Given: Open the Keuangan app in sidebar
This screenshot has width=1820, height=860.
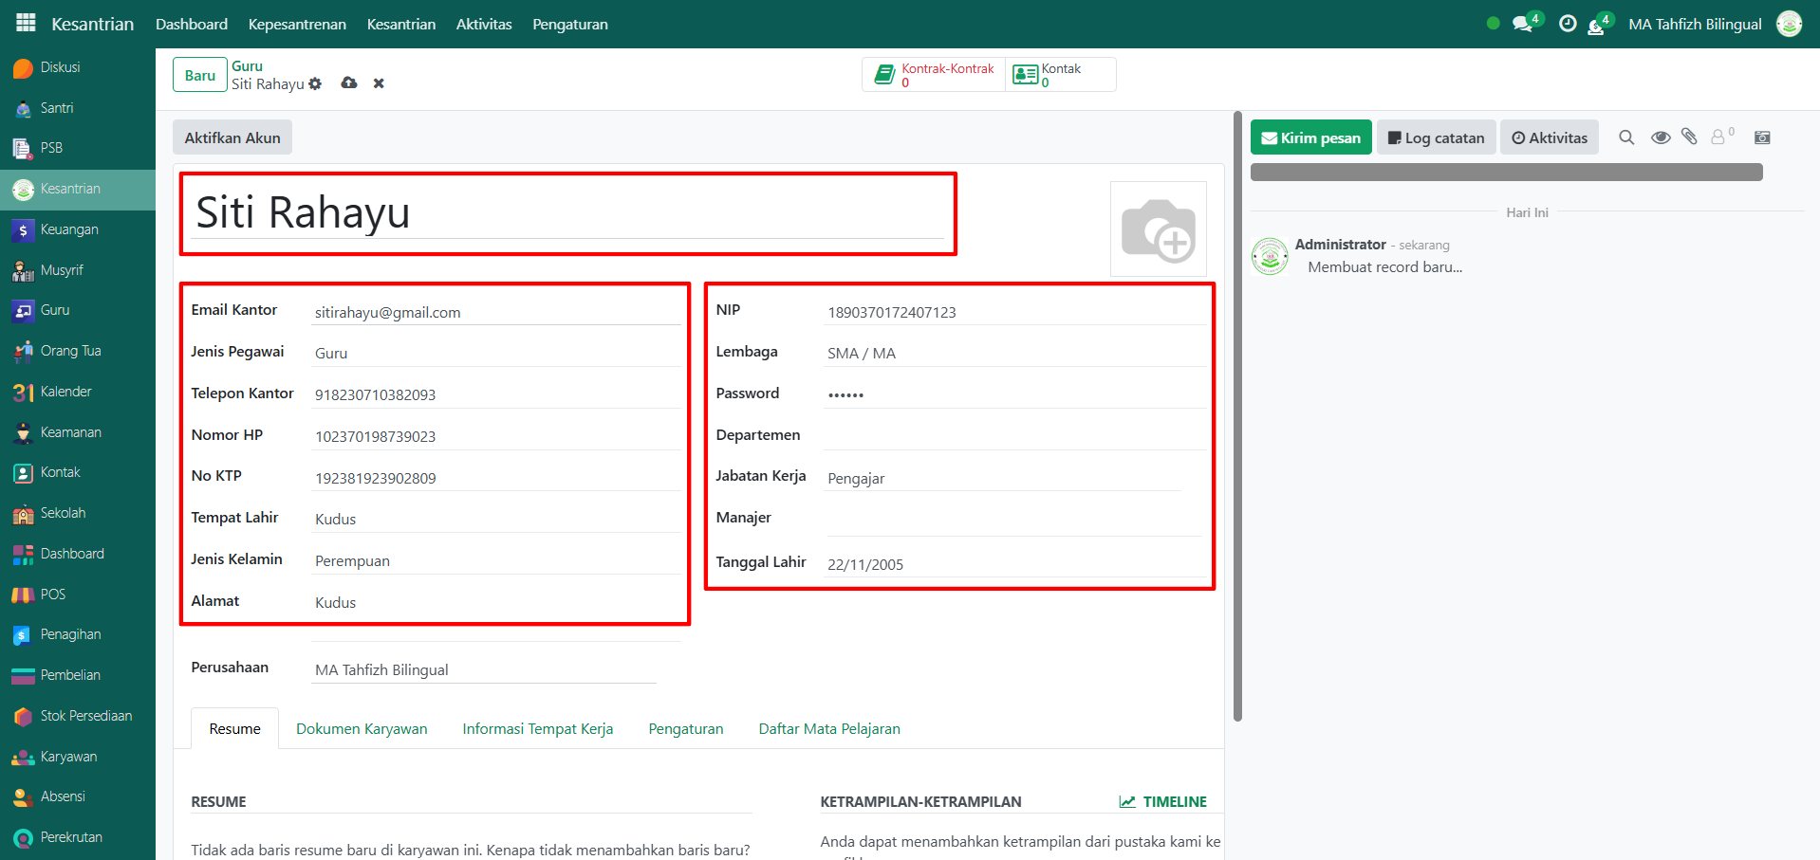Looking at the screenshot, I should pos(69,229).
